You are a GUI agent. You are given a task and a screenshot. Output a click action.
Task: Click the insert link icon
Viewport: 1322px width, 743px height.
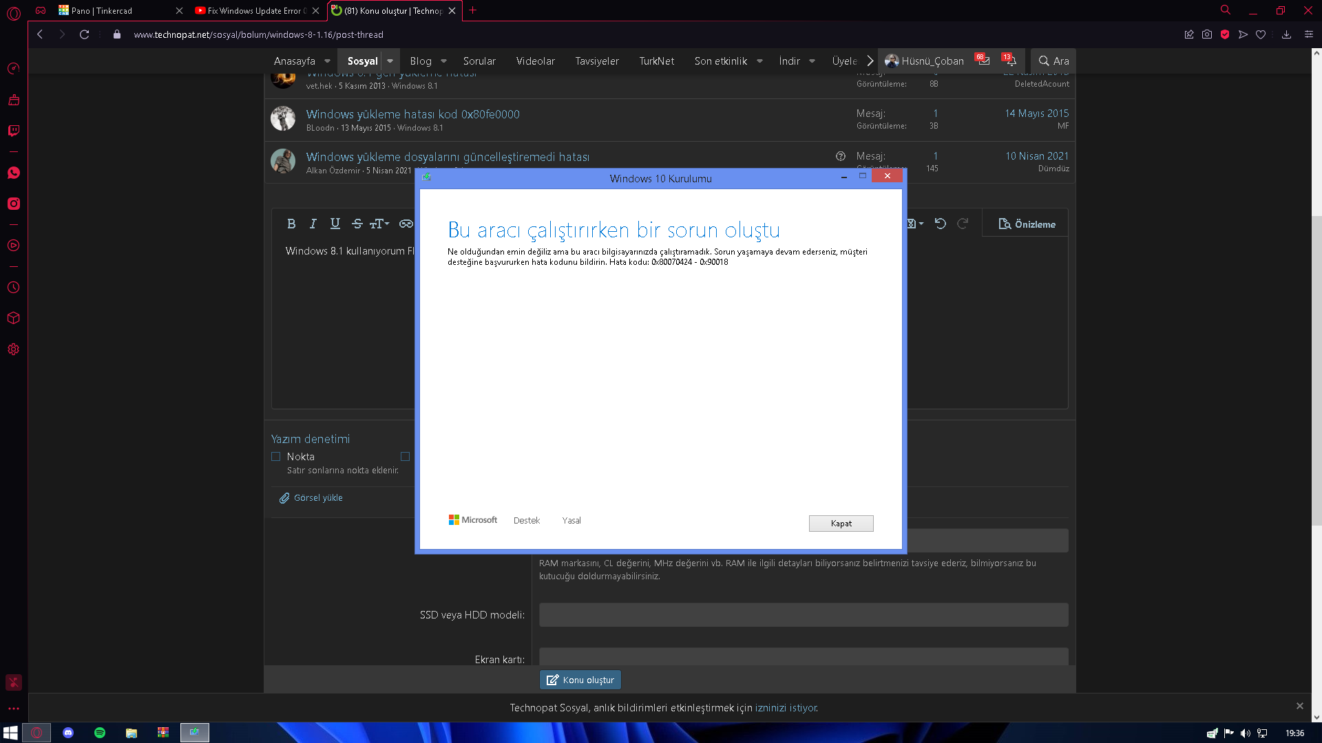[x=406, y=224]
